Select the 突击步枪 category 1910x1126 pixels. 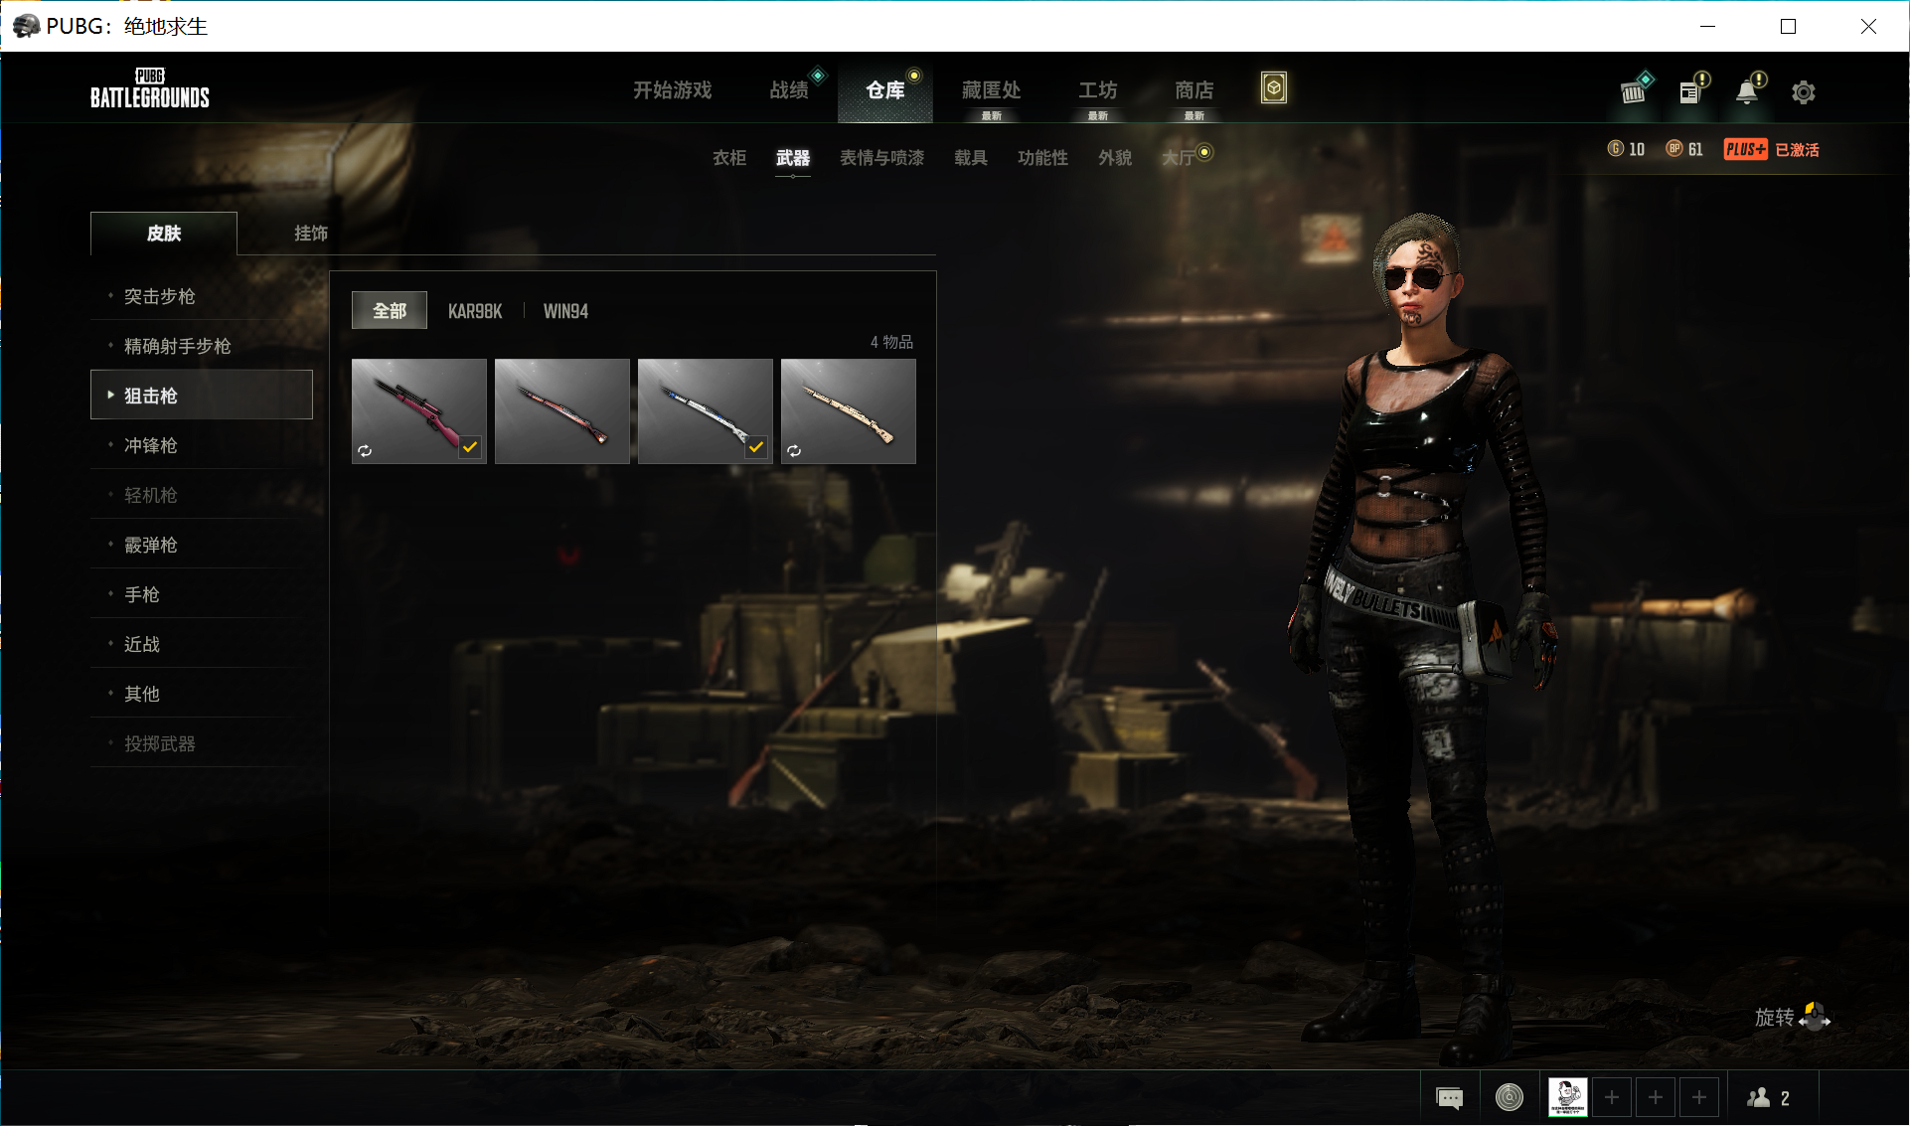pyautogui.click(x=202, y=296)
